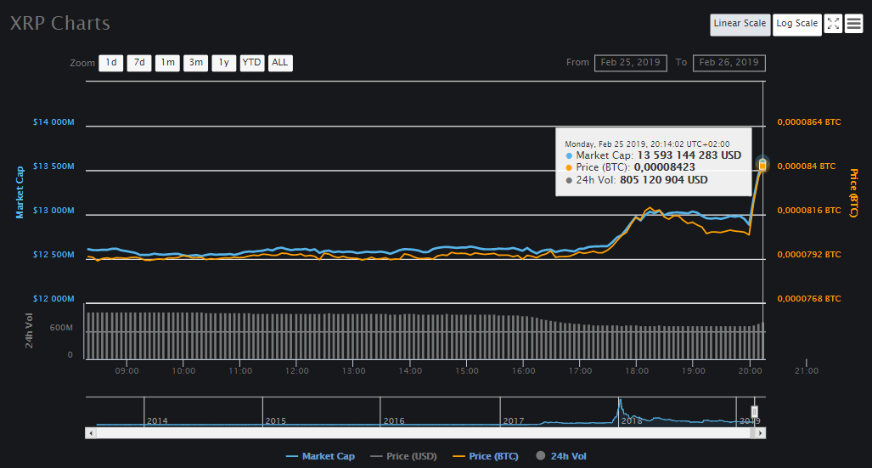Image resolution: width=872 pixels, height=468 pixels.
Task: Switch chart to Log Scale
Action: (x=796, y=24)
